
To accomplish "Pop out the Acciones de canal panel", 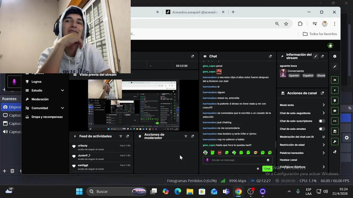I will (x=322, y=93).
